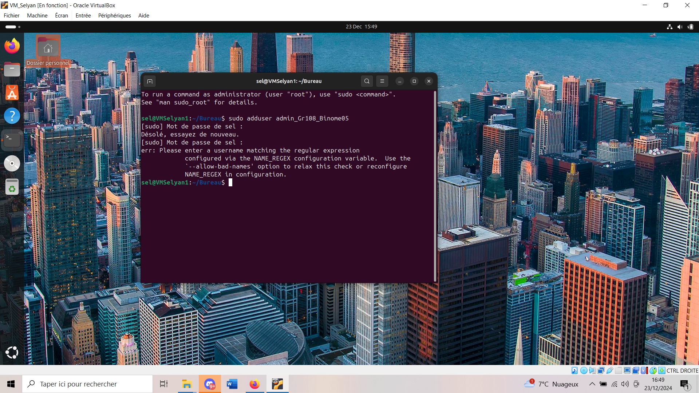Maximize the terminal window
Screen dimensions: 699x393
click(x=414, y=81)
